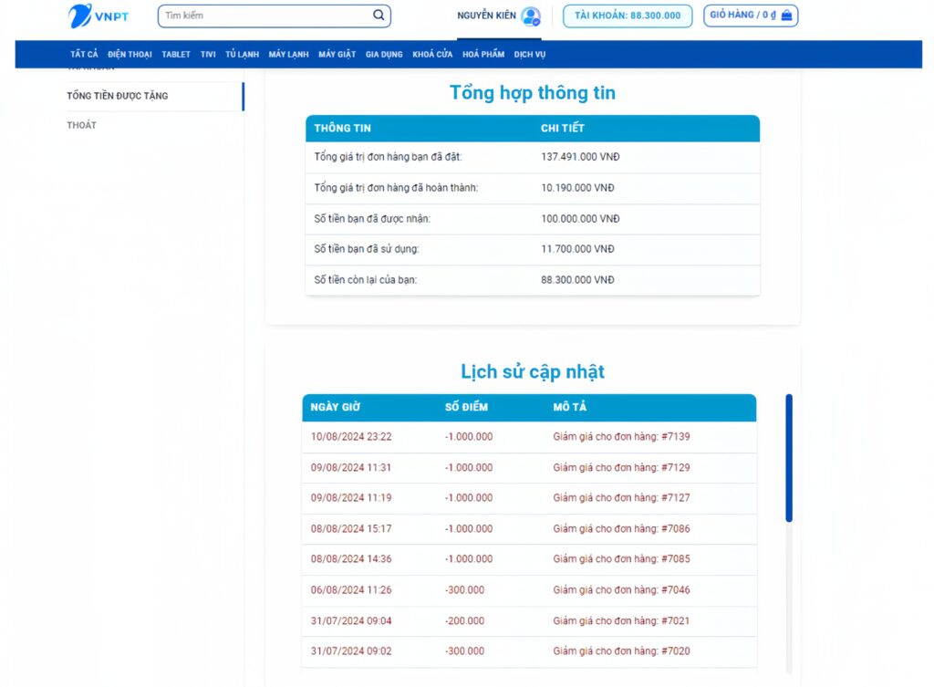
Task: Open the Tài khoản balance button
Action: [628, 16]
